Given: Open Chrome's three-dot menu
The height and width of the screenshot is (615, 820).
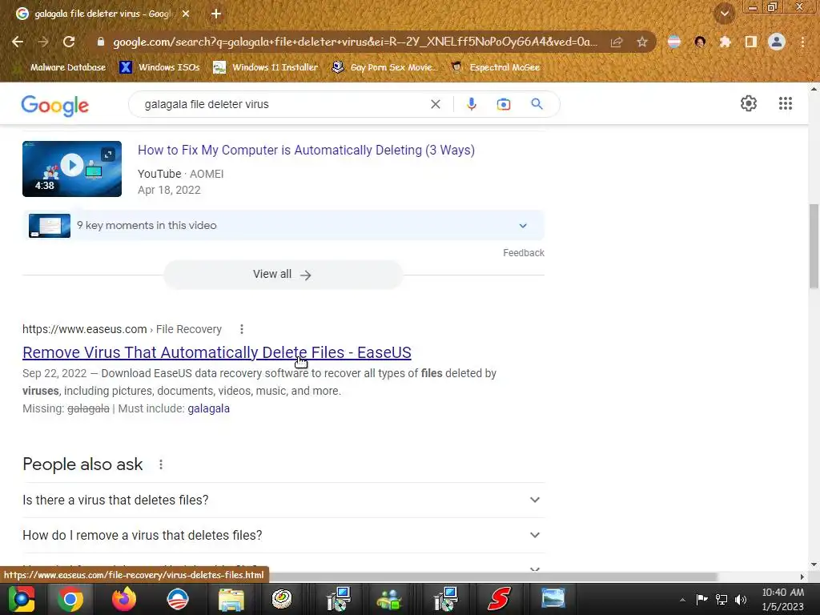Looking at the screenshot, I should [802, 42].
